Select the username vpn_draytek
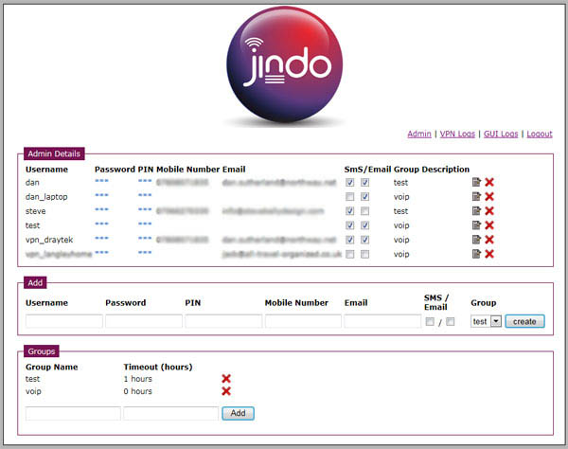This screenshot has width=568, height=449. point(49,240)
